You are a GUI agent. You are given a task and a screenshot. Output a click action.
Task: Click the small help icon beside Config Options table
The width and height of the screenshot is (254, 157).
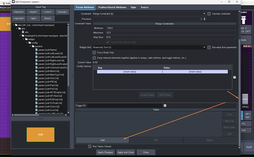[234, 77]
